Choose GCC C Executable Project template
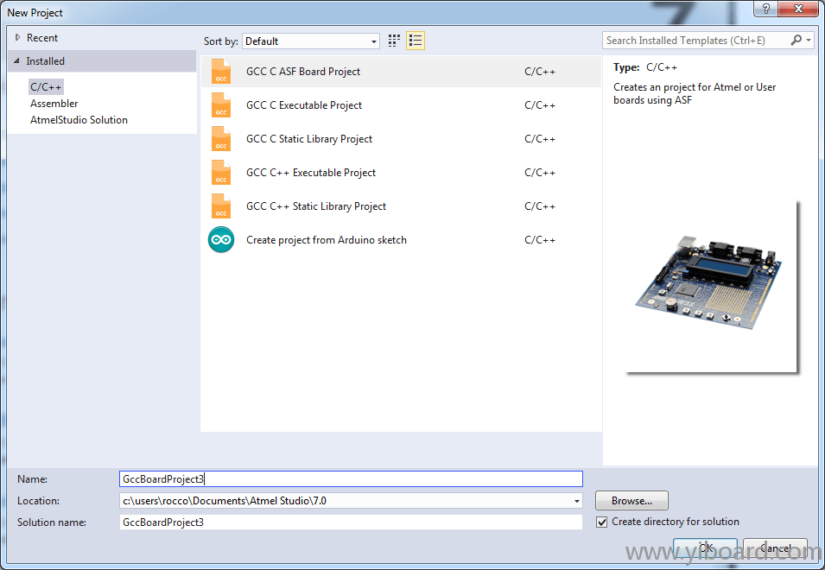The width and height of the screenshot is (825, 570). [x=401, y=105]
